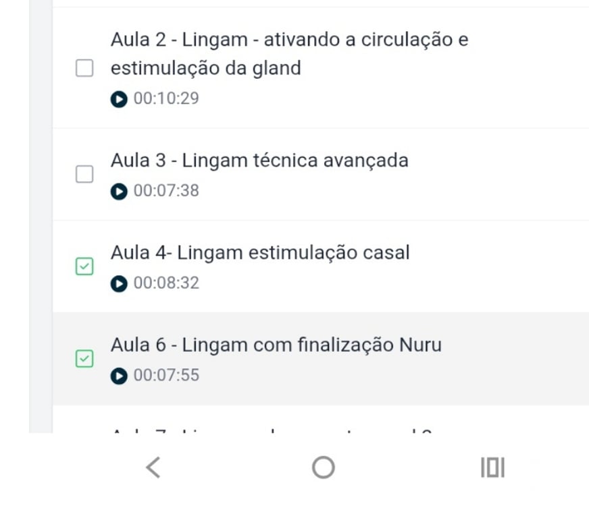The height and width of the screenshot is (518, 589).
Task: Tap the Android back arrow icon
Action: click(x=153, y=467)
